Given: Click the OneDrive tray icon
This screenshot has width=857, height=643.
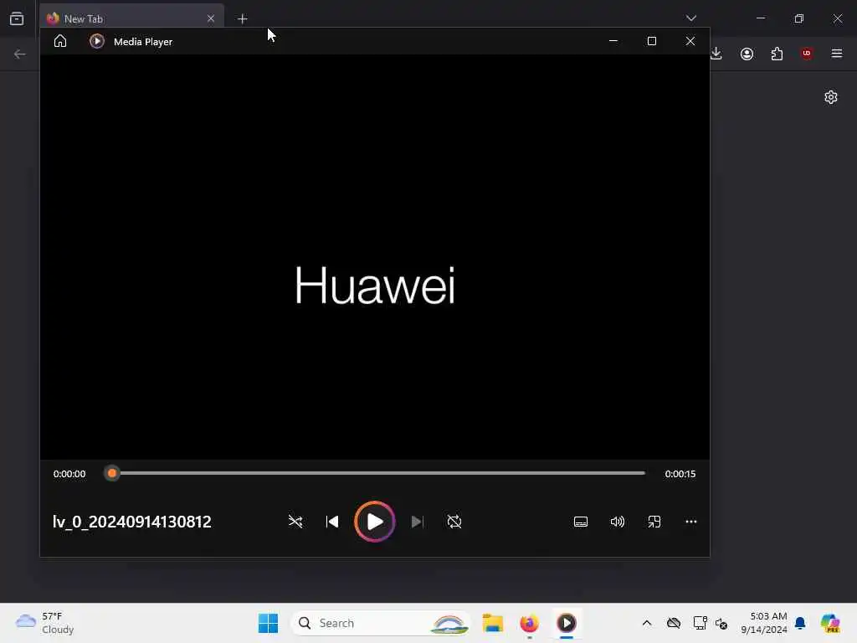Looking at the screenshot, I should coord(674,623).
